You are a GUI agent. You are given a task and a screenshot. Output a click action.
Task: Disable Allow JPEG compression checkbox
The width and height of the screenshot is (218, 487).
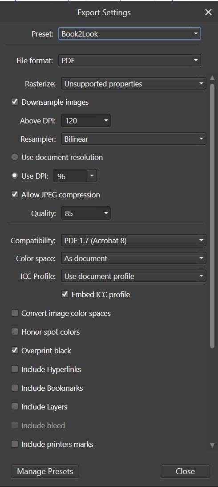pos(15,195)
